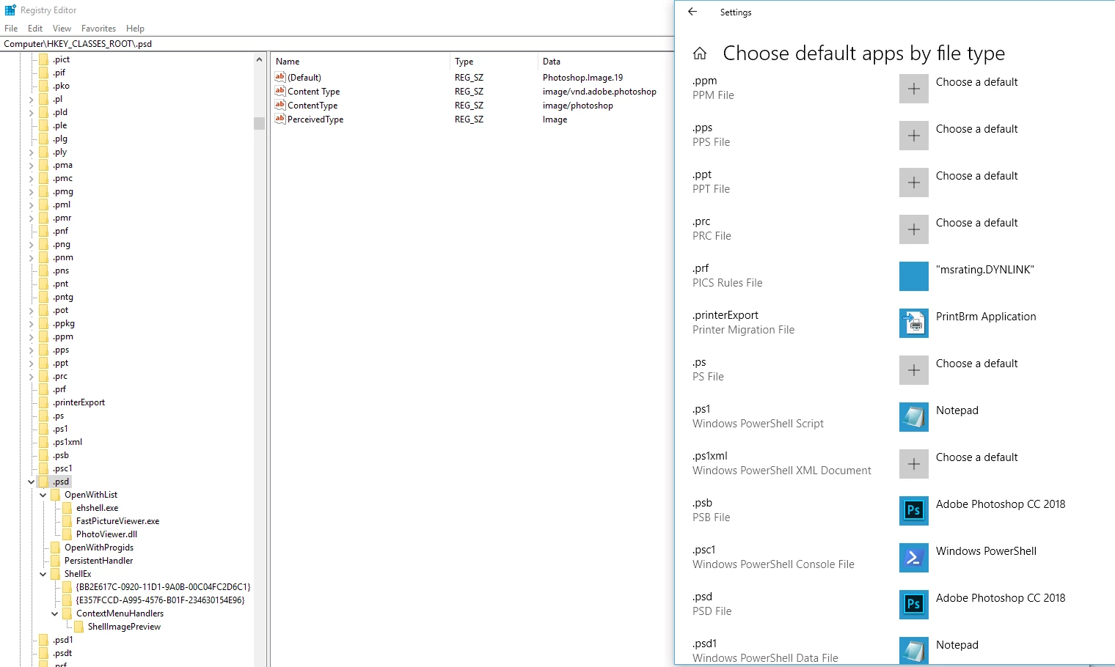Click the plus icon for .ps file
Image resolution: width=1115 pixels, height=667 pixels.
[x=914, y=370]
